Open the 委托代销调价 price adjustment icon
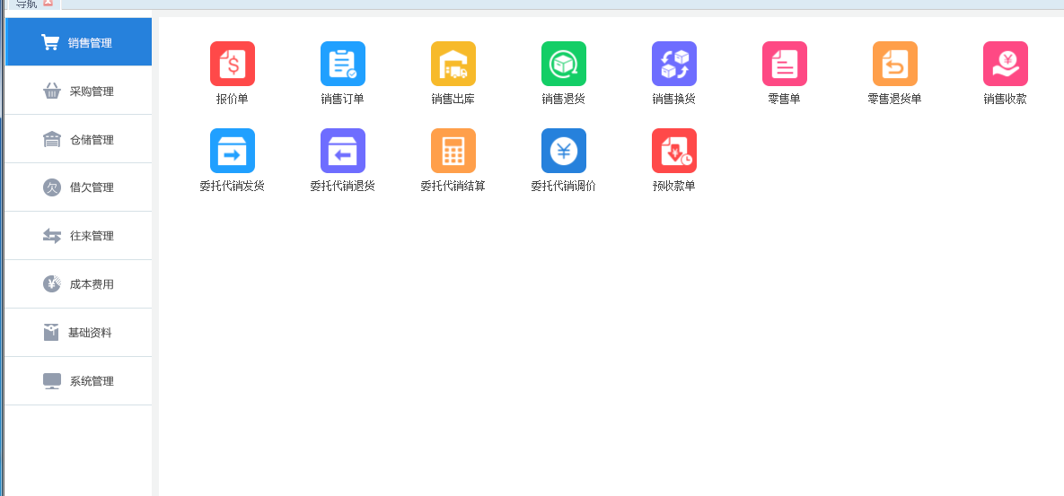The height and width of the screenshot is (496, 1064). point(563,151)
